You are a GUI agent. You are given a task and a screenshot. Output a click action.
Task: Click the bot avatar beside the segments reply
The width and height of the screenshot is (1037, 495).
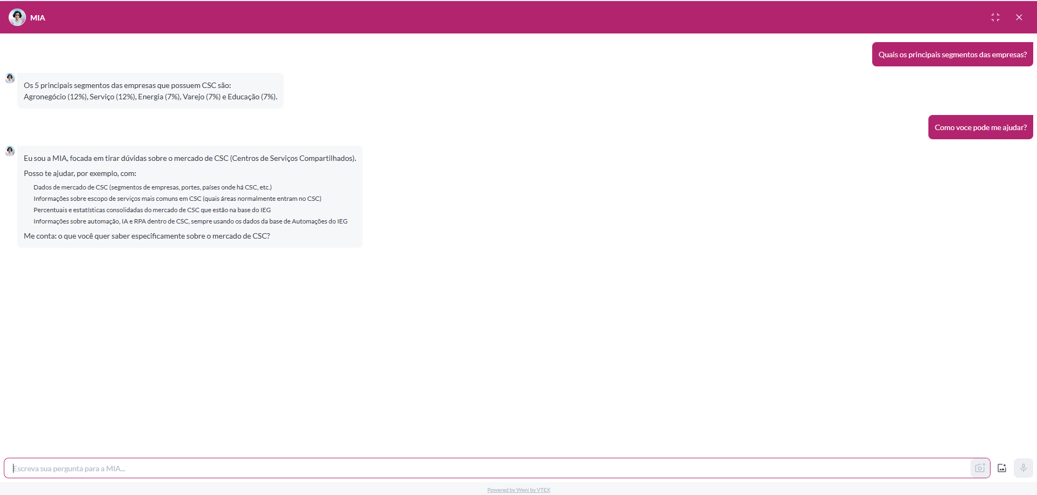click(10, 78)
